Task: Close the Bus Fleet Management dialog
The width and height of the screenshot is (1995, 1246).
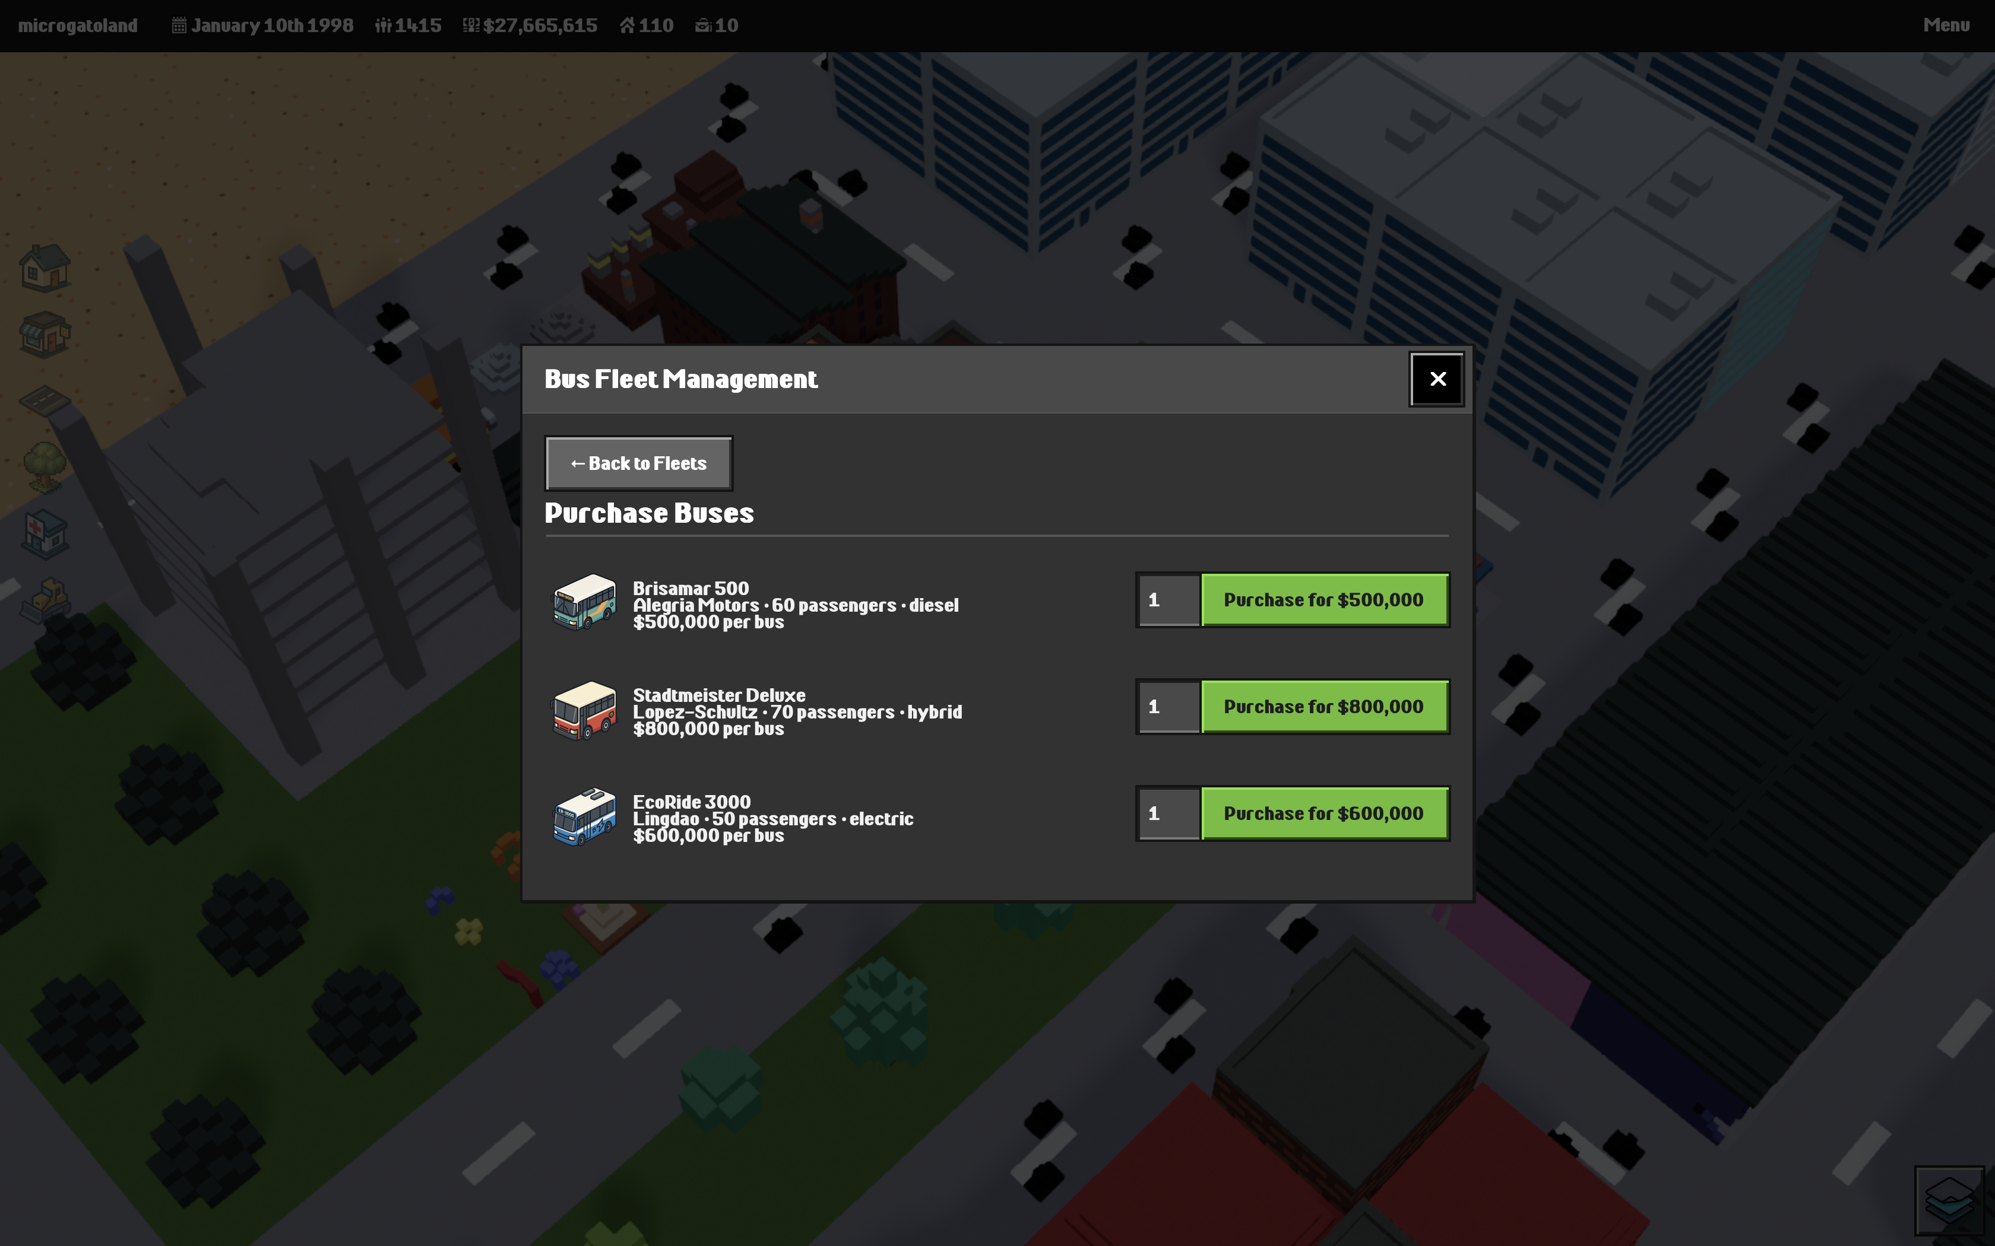Action: click(x=1437, y=379)
